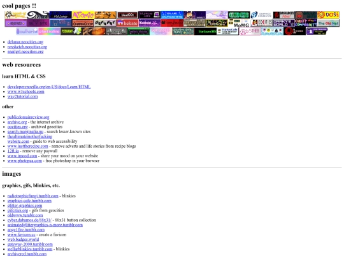Open way2tutorial.com link
The width and height of the screenshot is (344, 258).
(22, 96)
